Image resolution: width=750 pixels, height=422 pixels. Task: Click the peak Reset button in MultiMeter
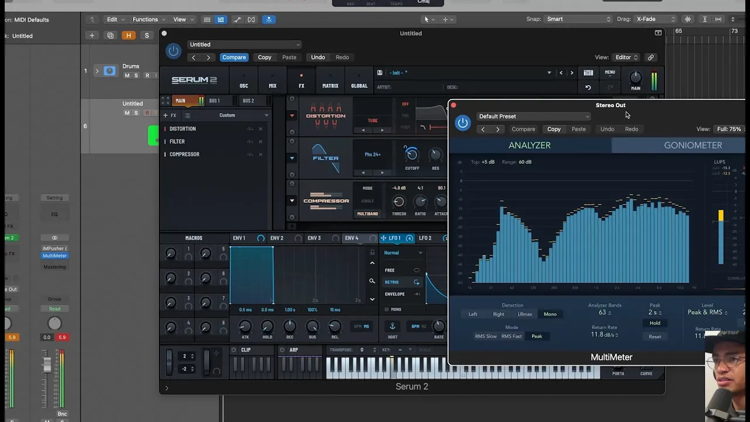click(654, 337)
